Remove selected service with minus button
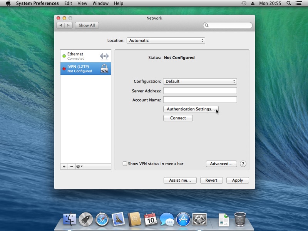308x231 pixels. pyautogui.click(x=72, y=167)
